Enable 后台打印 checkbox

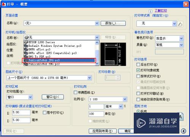pos(138,64)
